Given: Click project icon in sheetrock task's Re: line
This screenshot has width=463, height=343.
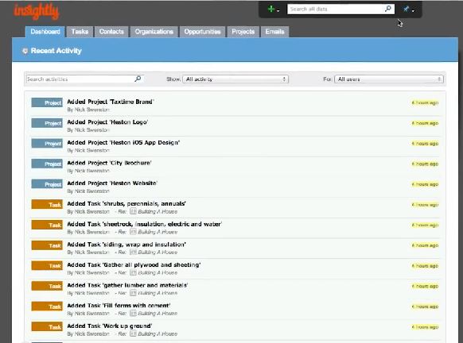Looking at the screenshot, I should [x=133, y=232].
